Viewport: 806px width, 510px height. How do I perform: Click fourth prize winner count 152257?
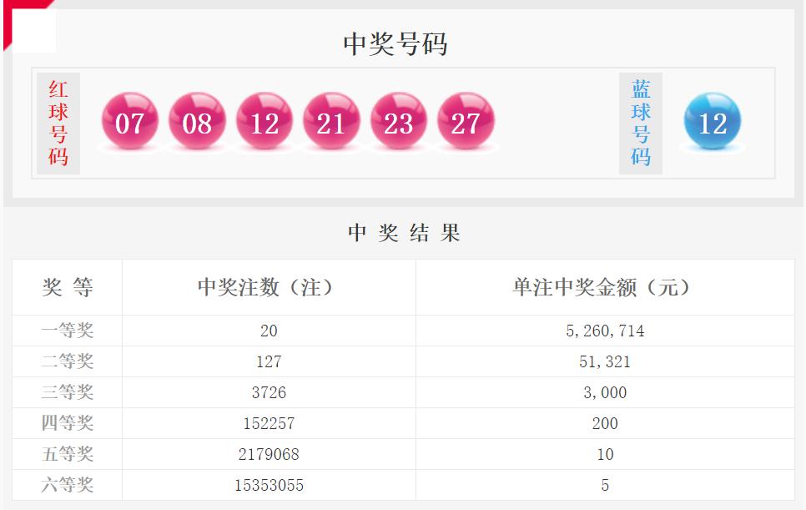(269, 423)
